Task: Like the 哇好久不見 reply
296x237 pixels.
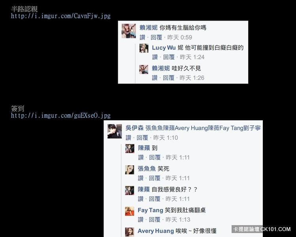Action: [x=155, y=78]
